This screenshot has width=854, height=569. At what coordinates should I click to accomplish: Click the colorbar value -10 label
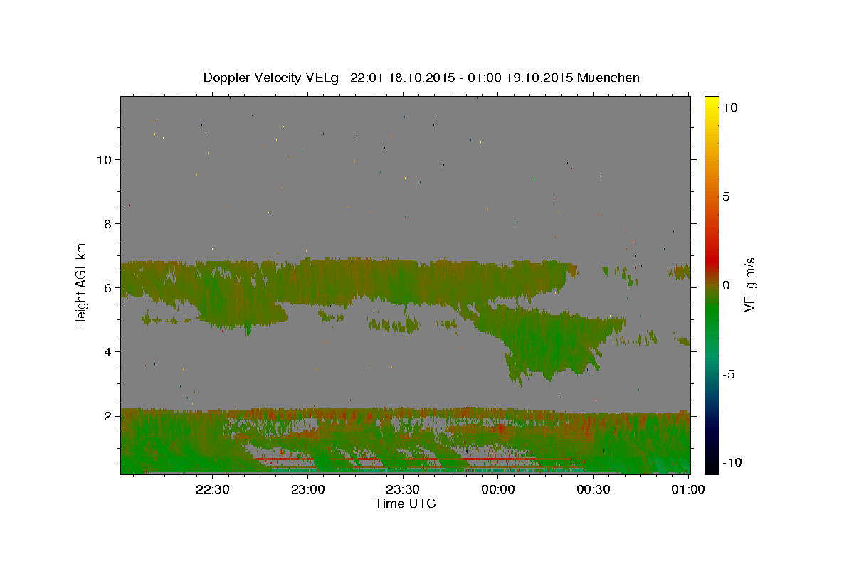(732, 462)
